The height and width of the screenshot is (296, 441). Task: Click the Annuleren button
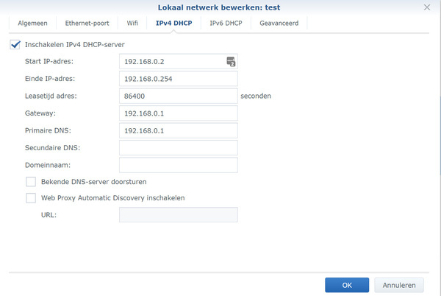(399, 285)
